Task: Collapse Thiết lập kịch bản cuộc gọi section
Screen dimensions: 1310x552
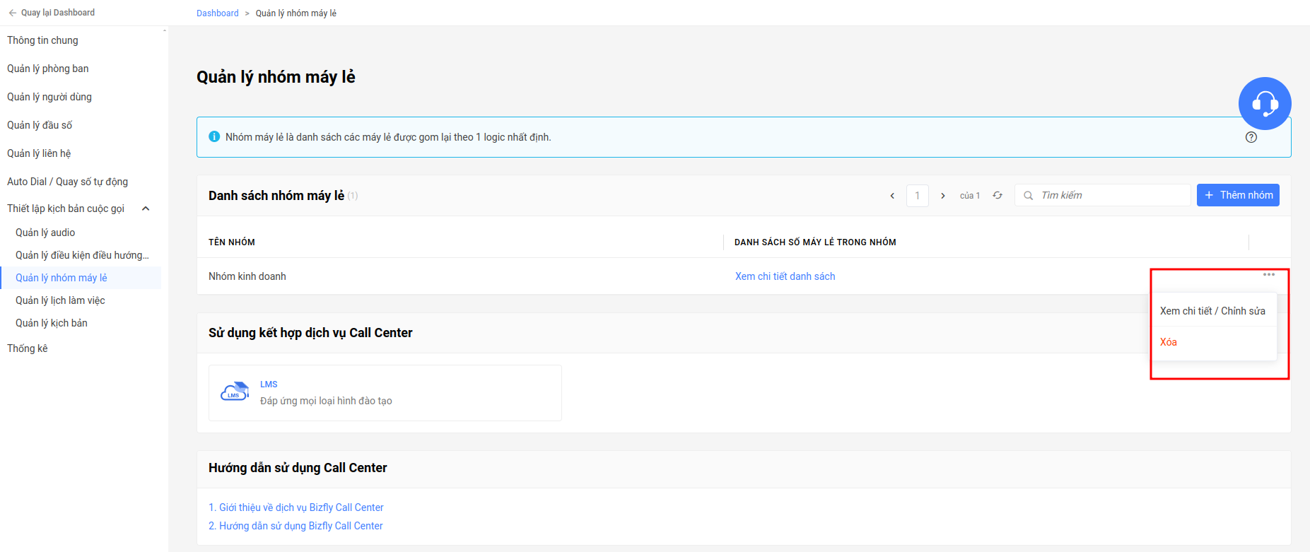Action: 146,209
